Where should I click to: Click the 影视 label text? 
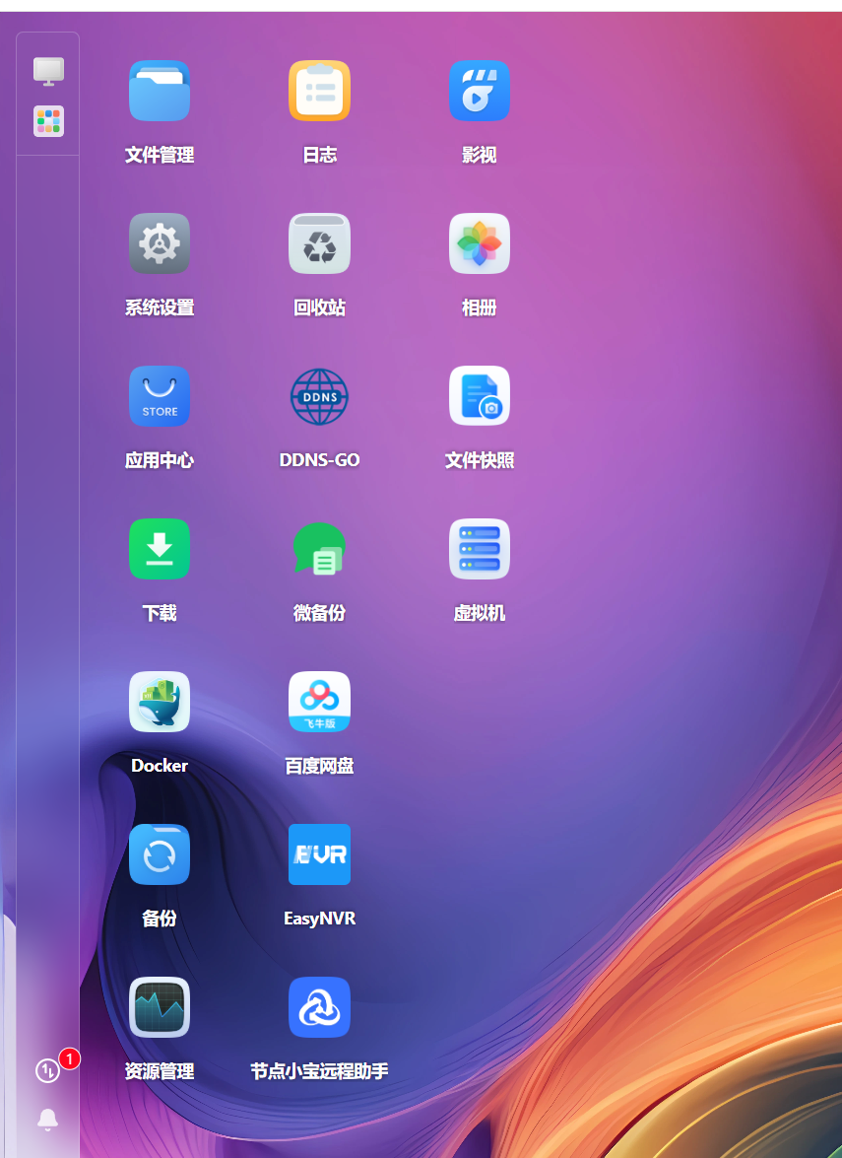click(x=480, y=155)
